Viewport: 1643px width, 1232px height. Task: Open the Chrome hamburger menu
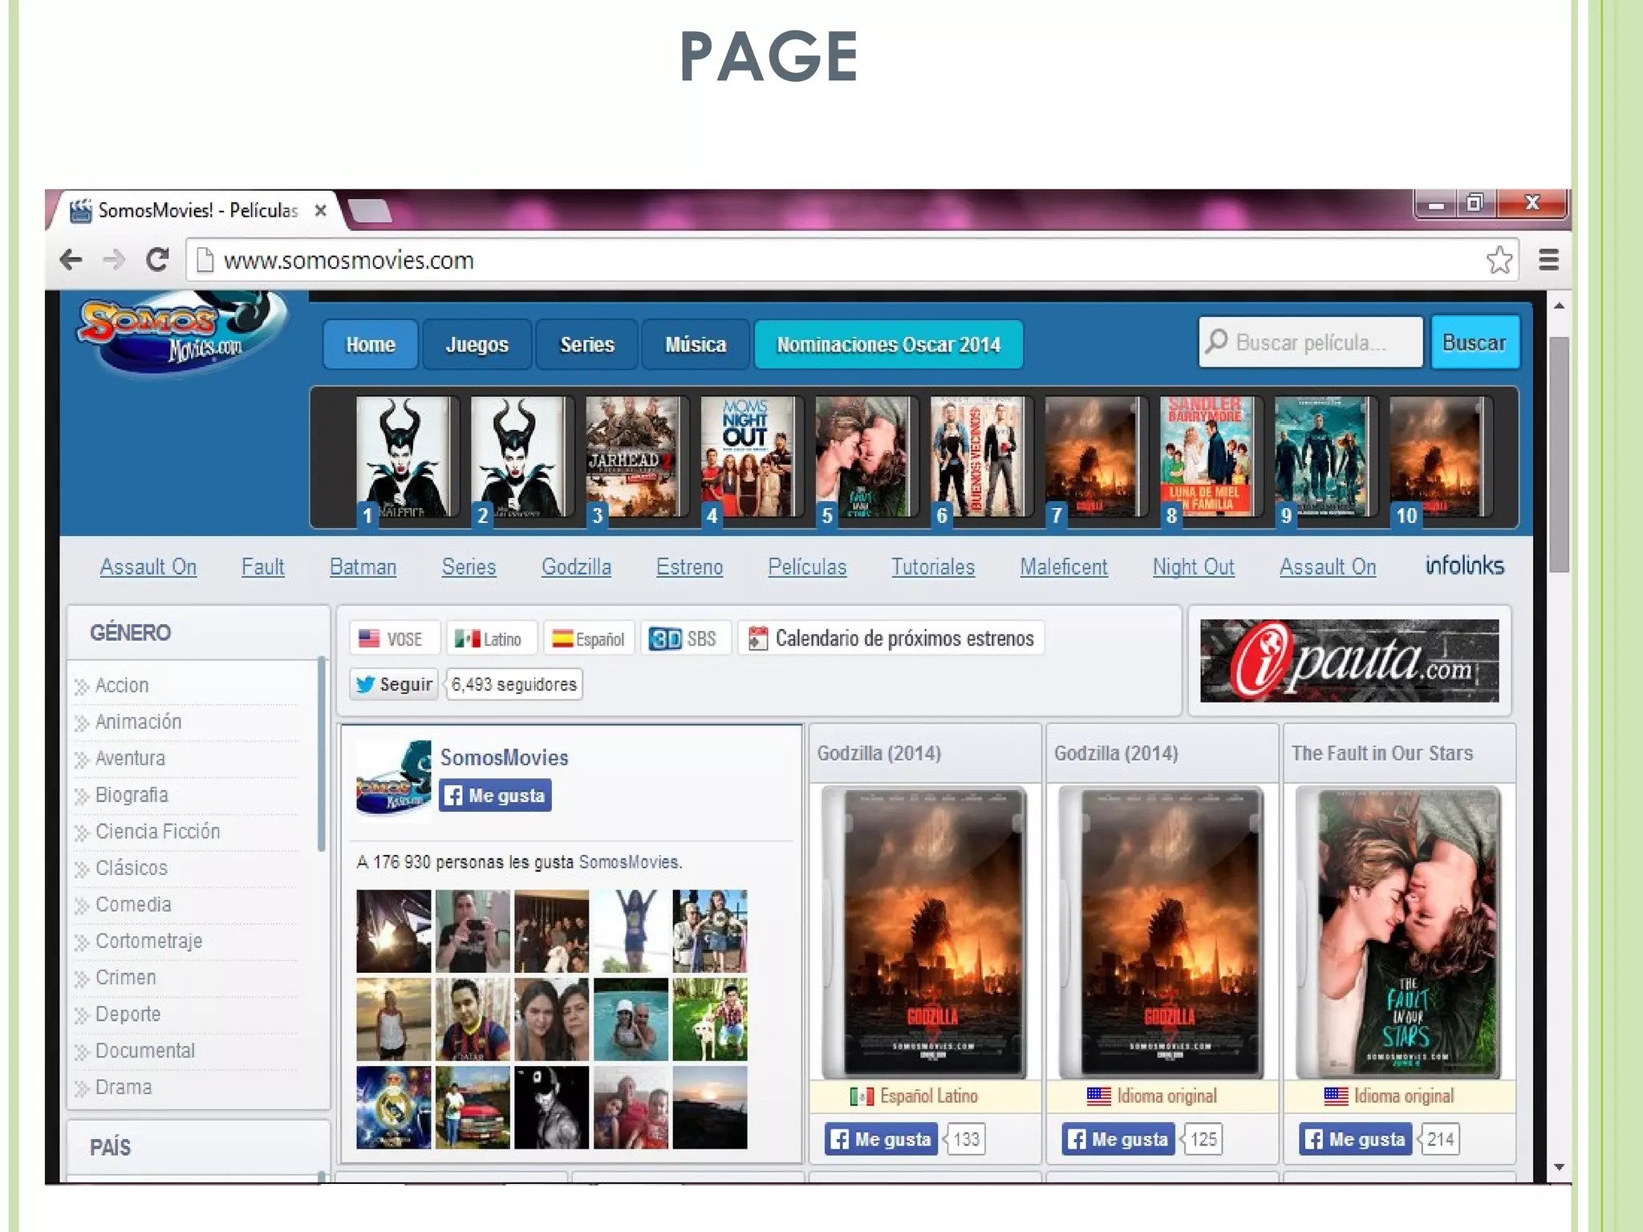[1548, 260]
